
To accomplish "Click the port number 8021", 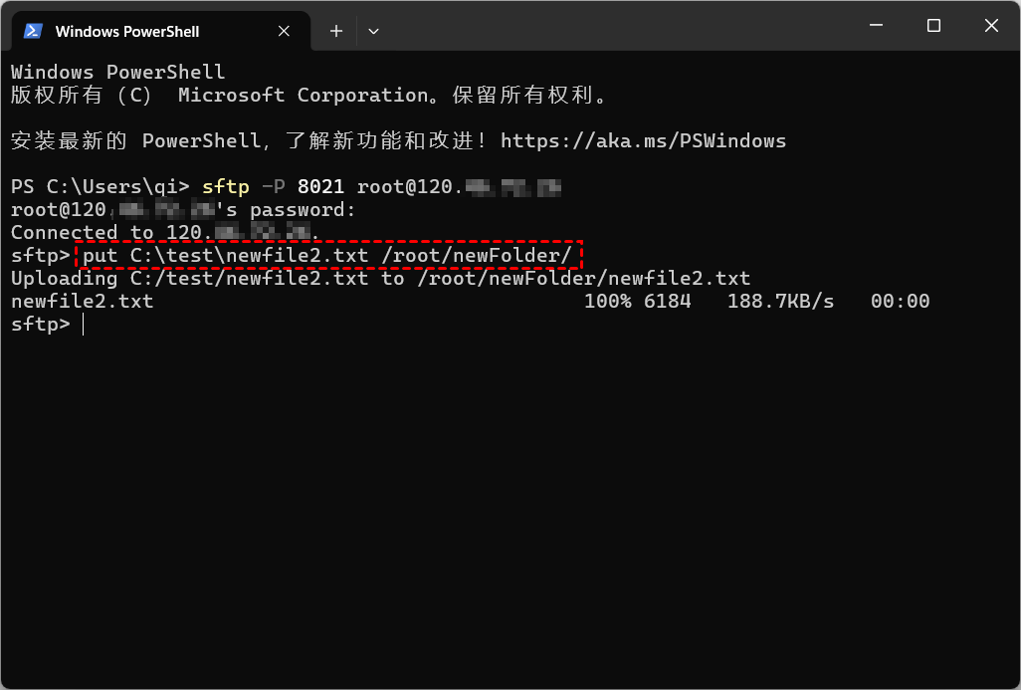I will [320, 186].
